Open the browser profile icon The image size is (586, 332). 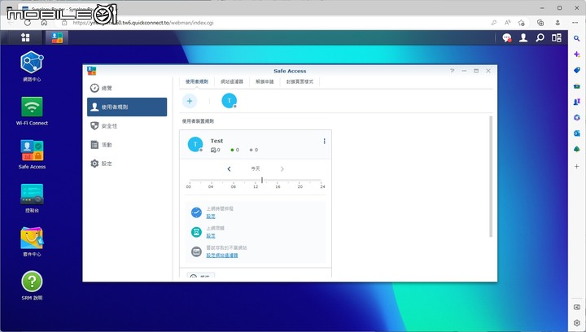558,23
